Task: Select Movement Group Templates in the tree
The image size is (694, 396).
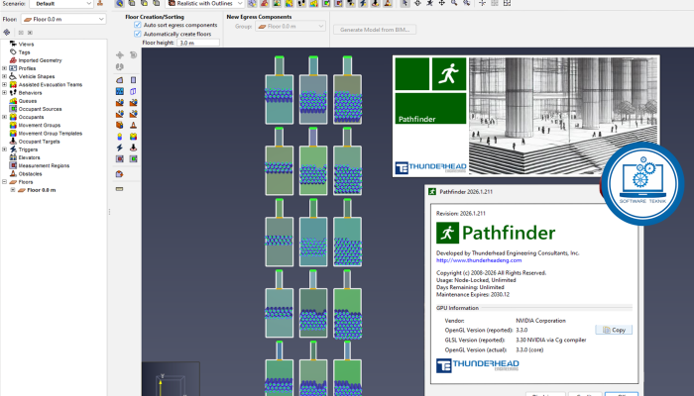Action: [50, 133]
